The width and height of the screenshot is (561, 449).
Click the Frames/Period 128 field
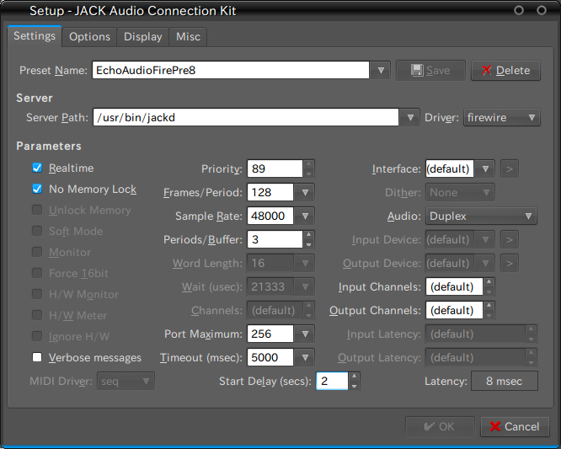pyautogui.click(x=270, y=192)
